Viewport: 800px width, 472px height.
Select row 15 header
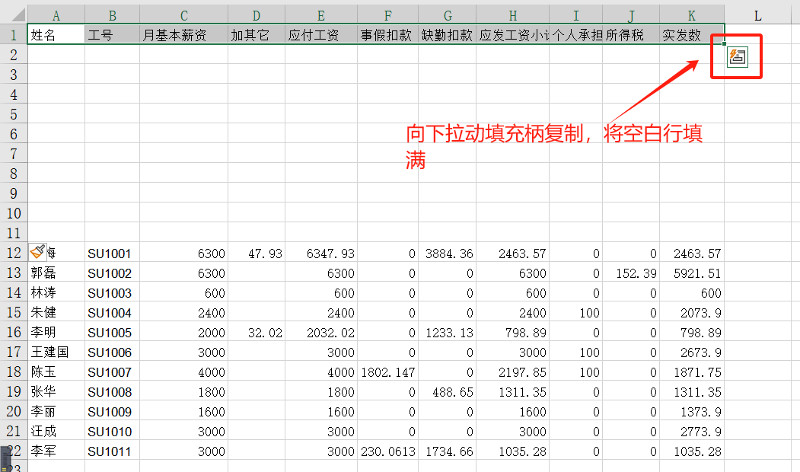(x=14, y=312)
